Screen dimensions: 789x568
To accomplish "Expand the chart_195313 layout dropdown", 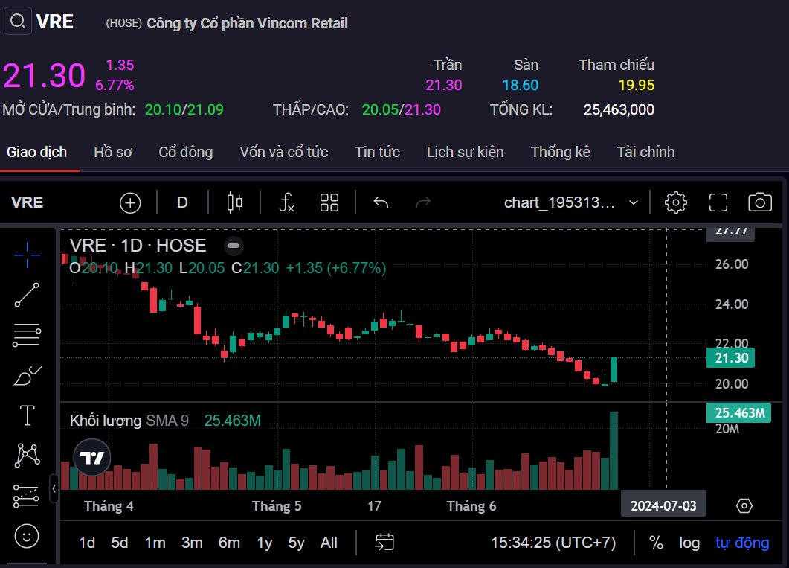I will pyautogui.click(x=633, y=202).
